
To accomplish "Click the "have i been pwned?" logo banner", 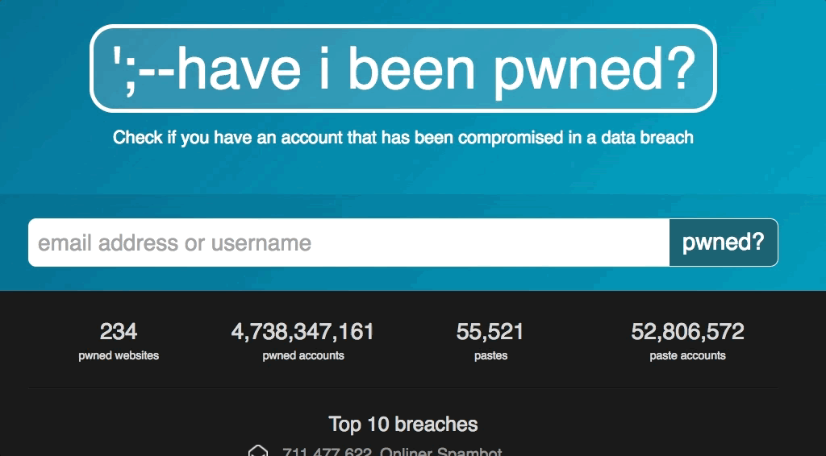I will [x=403, y=68].
